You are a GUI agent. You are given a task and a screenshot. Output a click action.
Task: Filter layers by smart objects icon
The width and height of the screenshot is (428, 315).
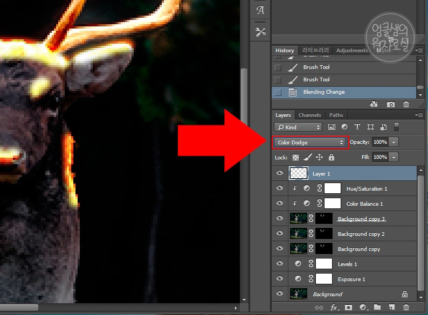point(383,127)
